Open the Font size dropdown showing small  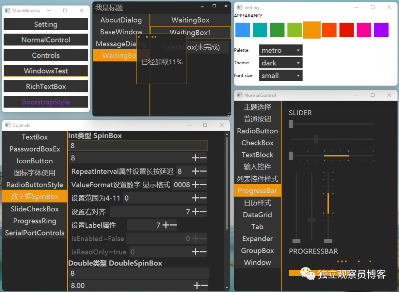[281, 76]
